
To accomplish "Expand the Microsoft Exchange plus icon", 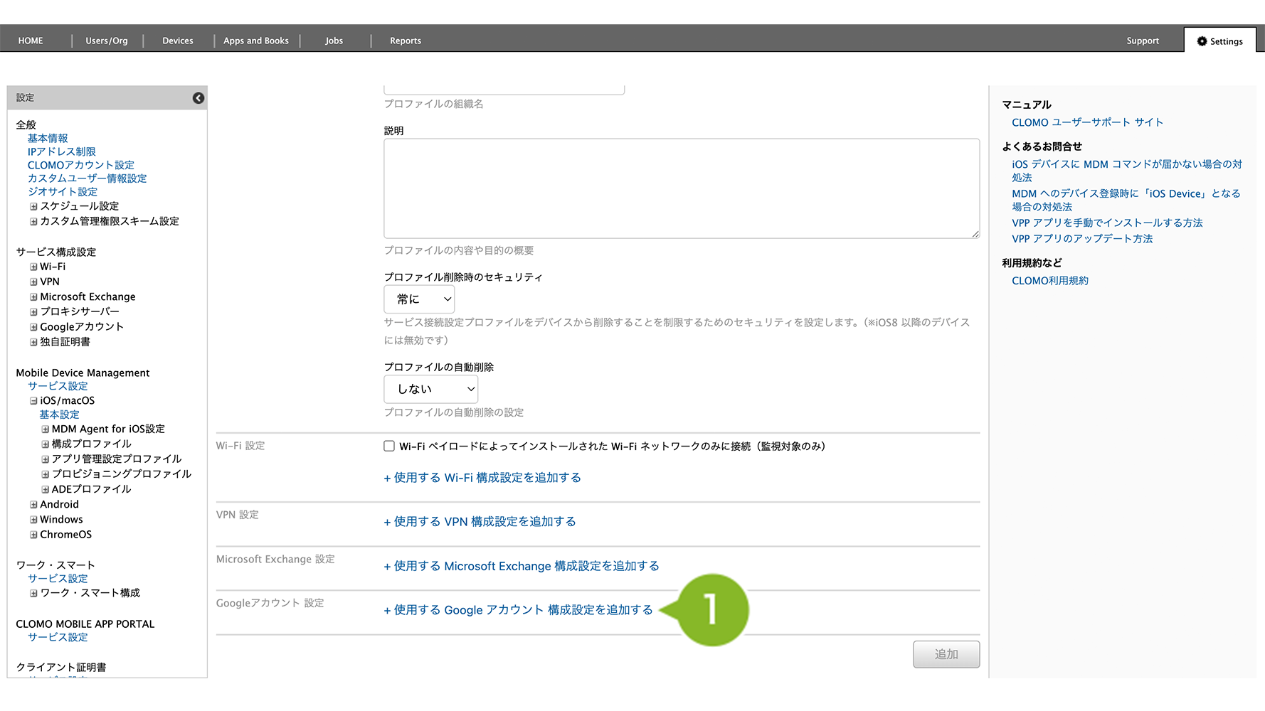I will pyautogui.click(x=33, y=297).
